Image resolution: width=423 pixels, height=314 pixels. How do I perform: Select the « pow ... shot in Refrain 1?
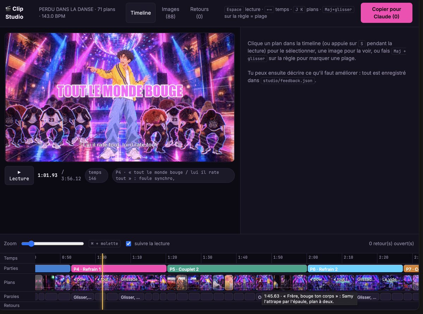(x=82, y=282)
